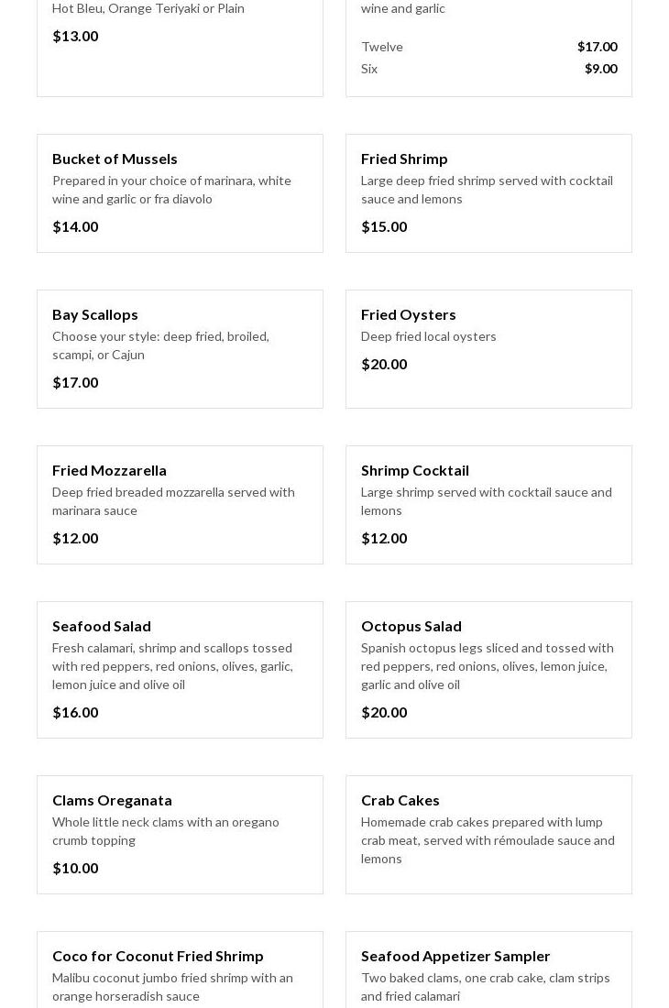Open the Crab Cakes item
Image resolution: width=669 pixels, height=1008 pixels.
(x=400, y=800)
